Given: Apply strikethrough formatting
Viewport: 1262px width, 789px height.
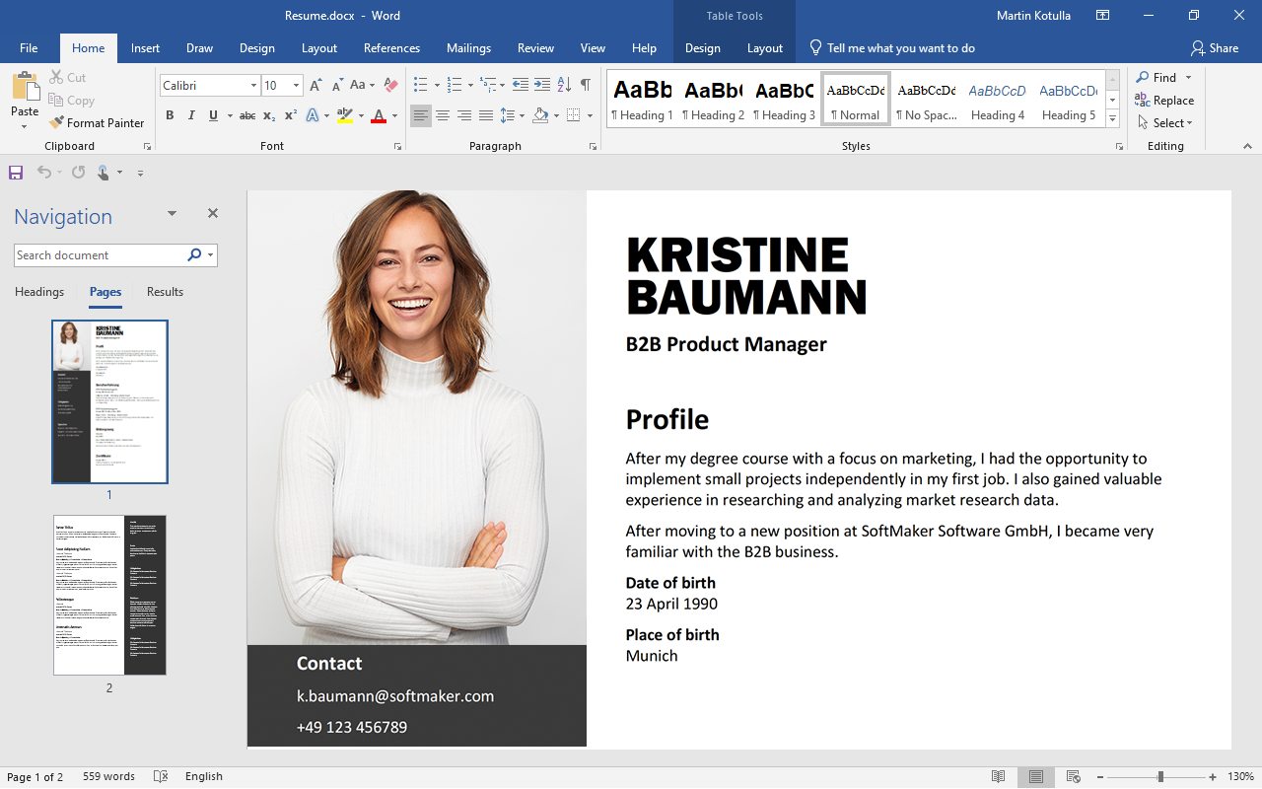Looking at the screenshot, I should [246, 115].
